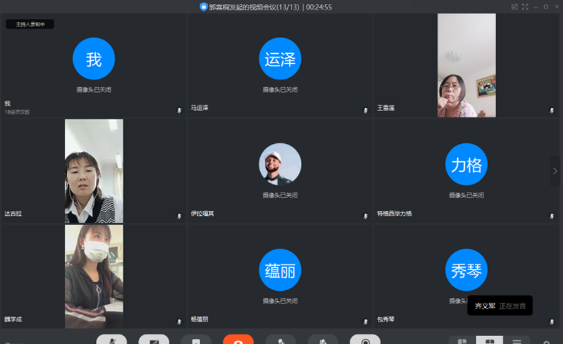The image size is (563, 344).
Task: Click the 齐义军 正在发言 speaker notification
Action: (500, 306)
